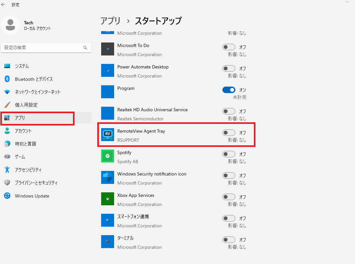This screenshot has width=355, height=264.
Task: Click the search magnifier icon
Action: pyautogui.click(x=85, y=48)
